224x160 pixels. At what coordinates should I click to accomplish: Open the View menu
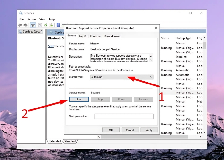[x=42, y=19]
